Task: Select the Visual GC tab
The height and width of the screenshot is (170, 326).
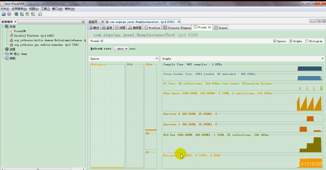Action: click(202, 27)
